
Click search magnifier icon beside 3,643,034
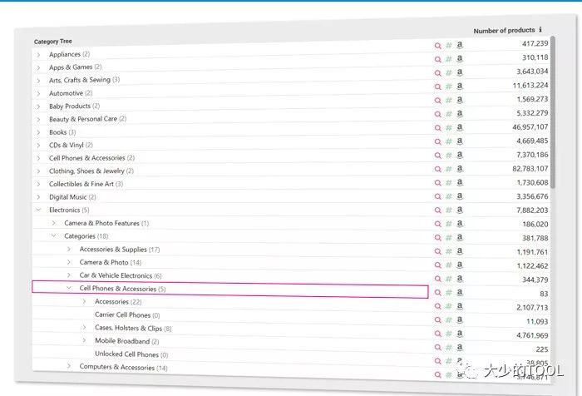click(x=438, y=73)
